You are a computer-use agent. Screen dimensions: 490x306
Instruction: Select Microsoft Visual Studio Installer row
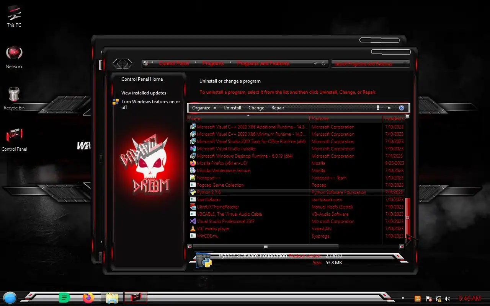pos(297,149)
